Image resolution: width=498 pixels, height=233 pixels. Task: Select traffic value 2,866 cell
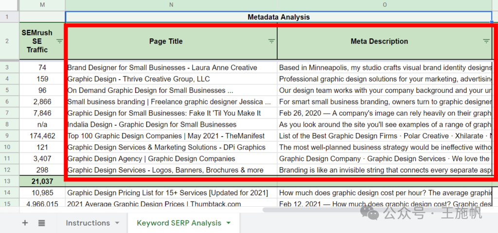coord(42,102)
